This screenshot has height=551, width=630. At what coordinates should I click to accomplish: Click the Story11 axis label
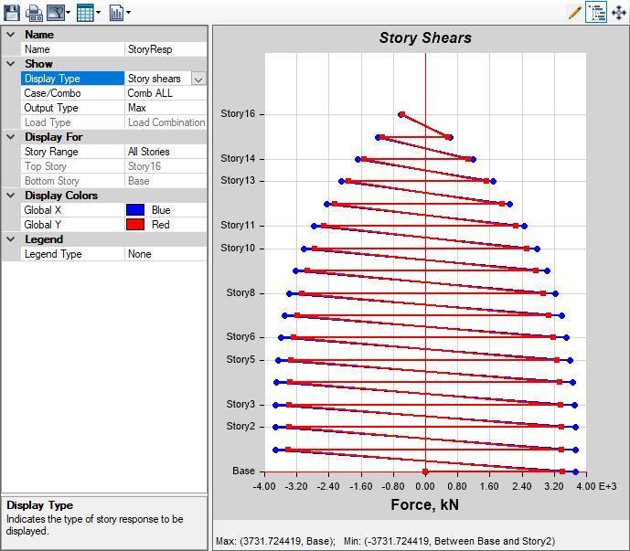pyautogui.click(x=238, y=225)
